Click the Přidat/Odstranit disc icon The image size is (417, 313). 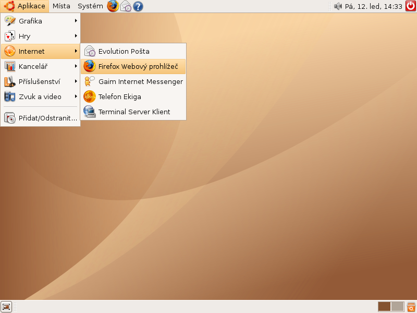[x=10, y=118]
